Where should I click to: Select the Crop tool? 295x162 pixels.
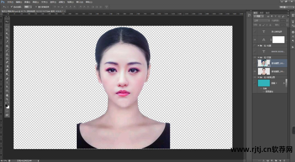(x=7, y=38)
